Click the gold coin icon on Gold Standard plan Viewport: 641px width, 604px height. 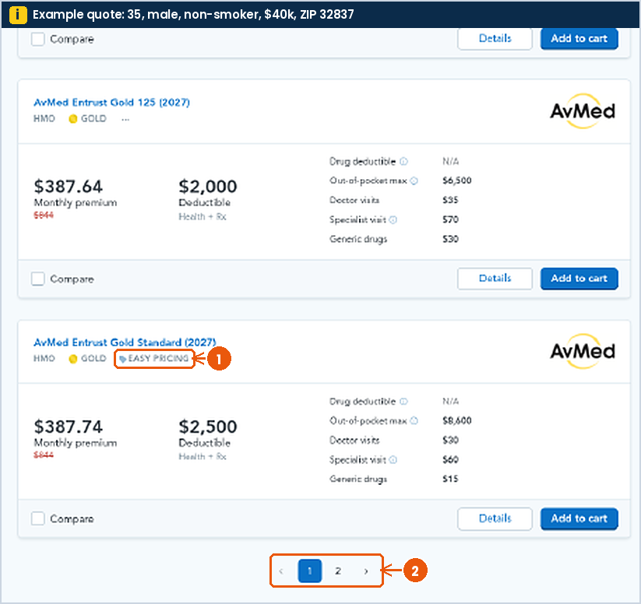click(x=72, y=359)
